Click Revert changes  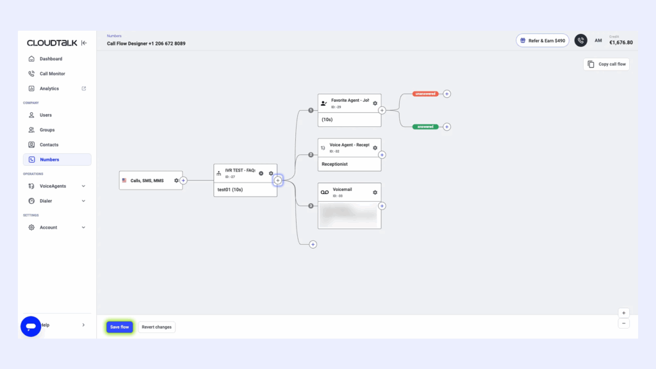(156, 327)
